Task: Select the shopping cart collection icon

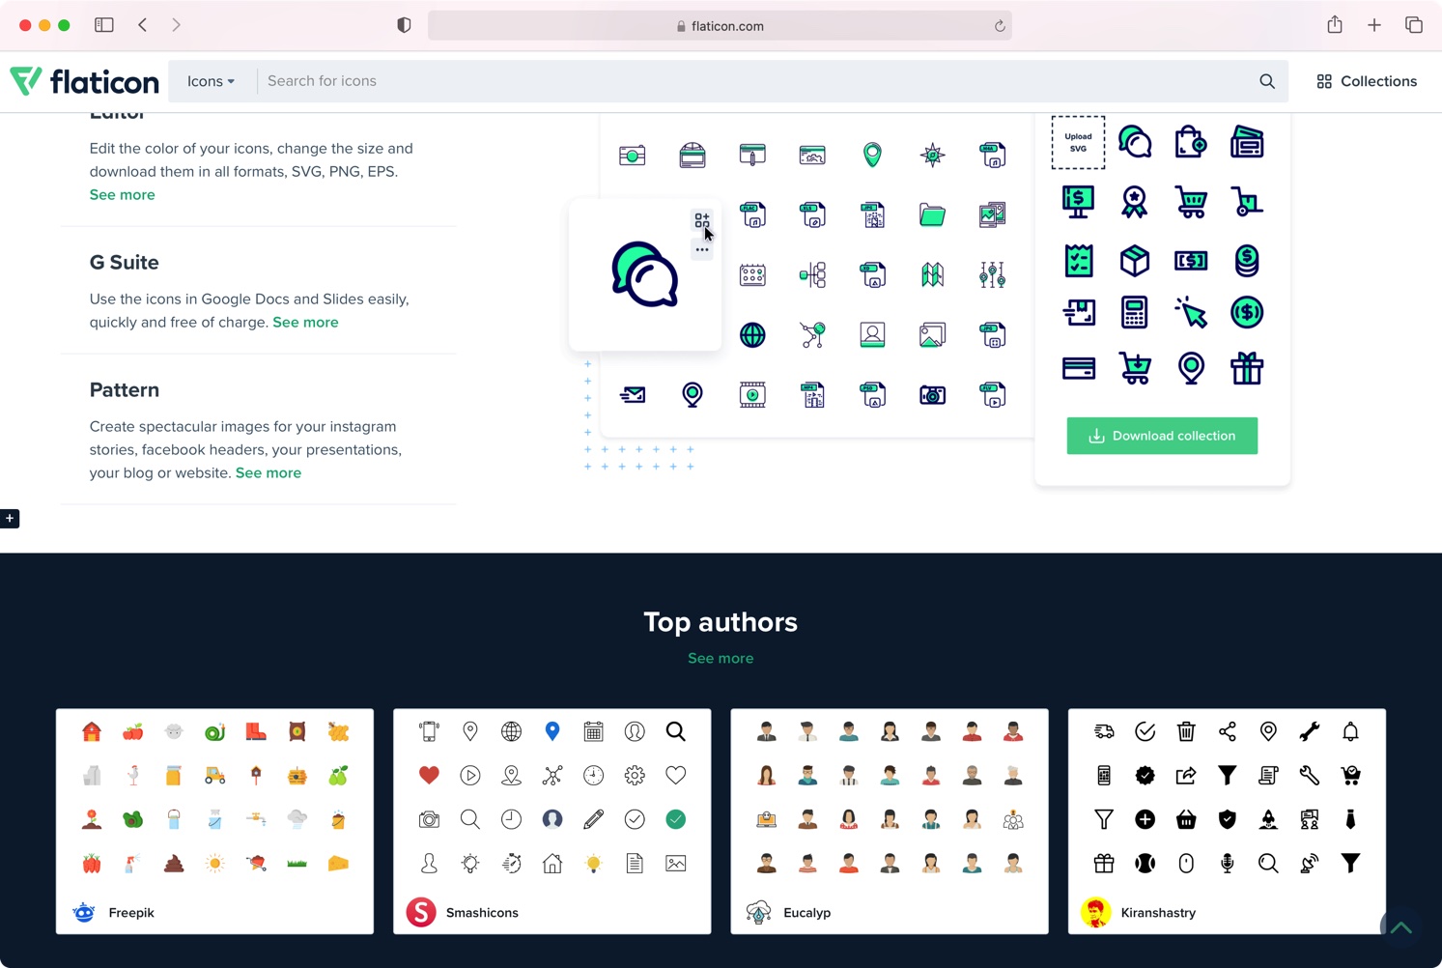Action: [1191, 201]
